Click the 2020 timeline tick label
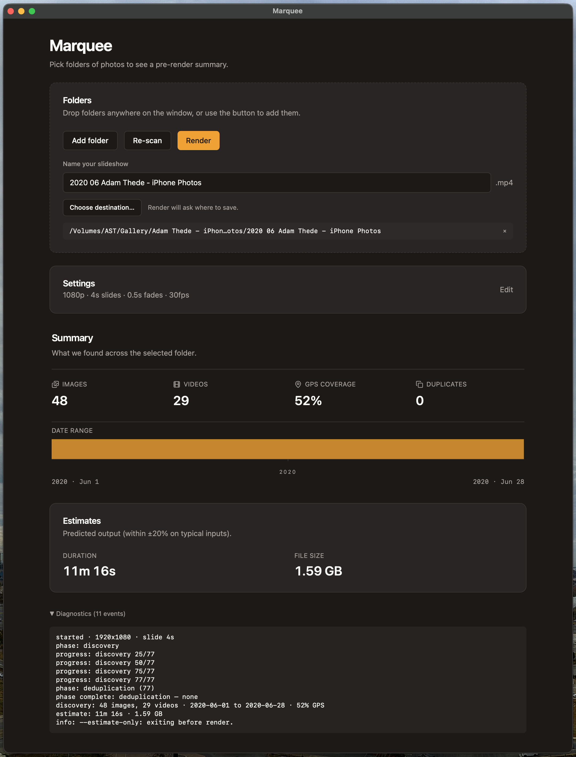The width and height of the screenshot is (576, 757). 288,472
